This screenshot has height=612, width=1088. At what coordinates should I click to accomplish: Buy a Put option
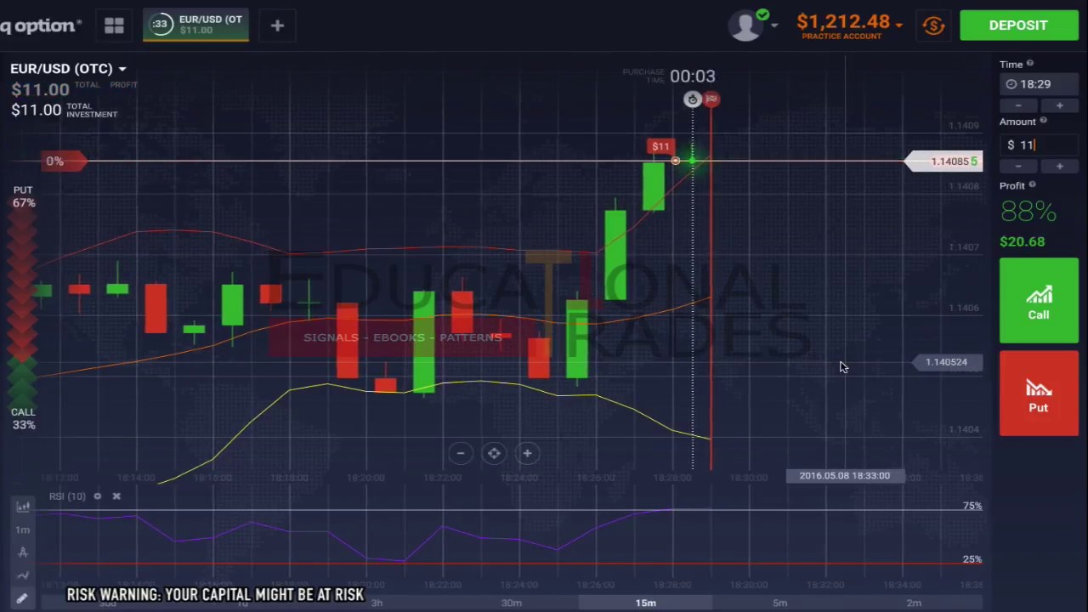tap(1039, 394)
